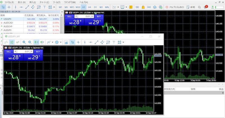Toggle the アルゴリズム取引 algo trading button
The width and height of the screenshot is (225, 118).
pyautogui.click(x=175, y=7)
